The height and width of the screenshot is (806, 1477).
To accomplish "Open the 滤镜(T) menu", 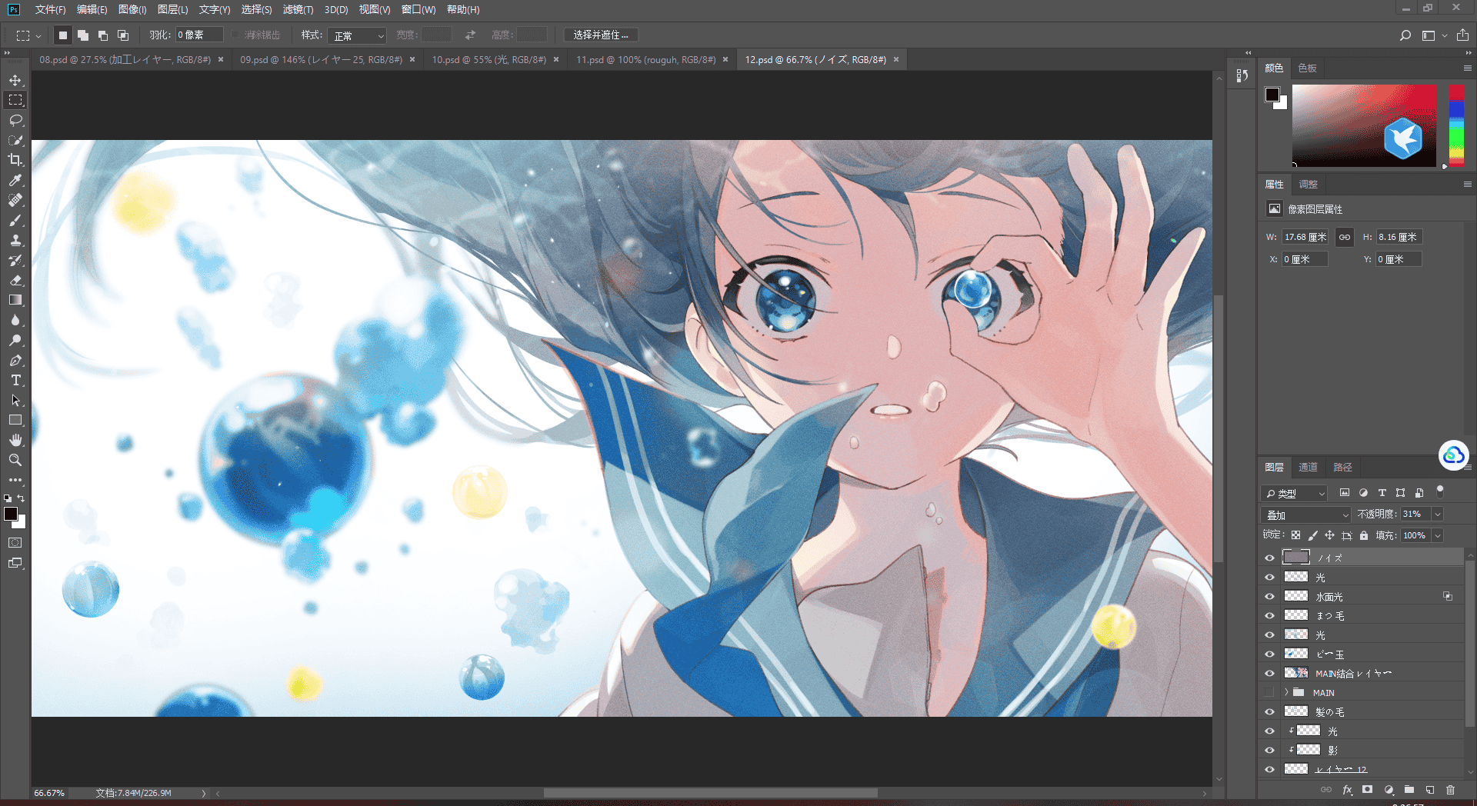I will (298, 9).
